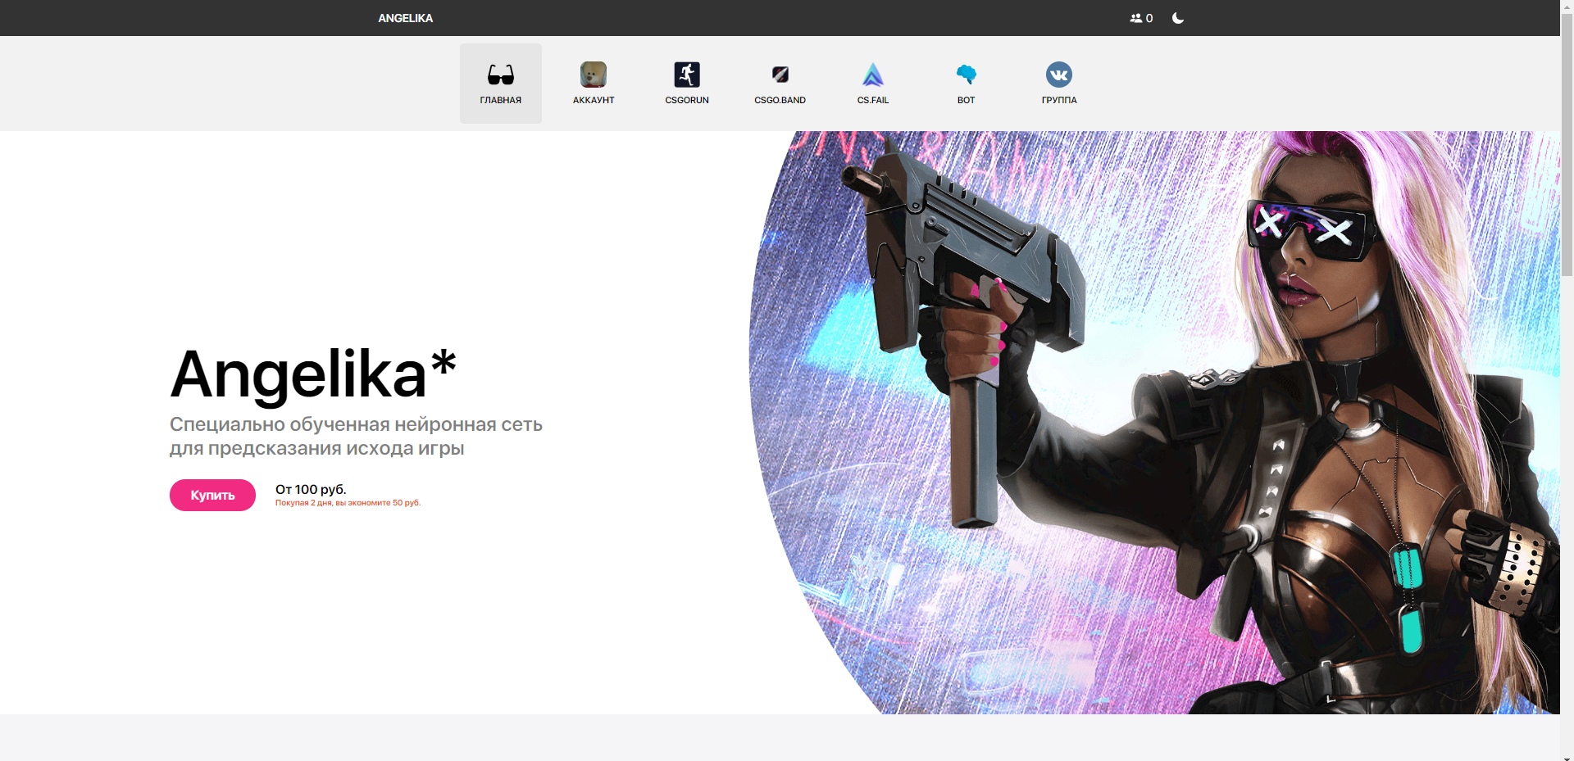The image size is (1574, 761).
Task: Click the 'От 100 руб.' price text
Action: (x=311, y=489)
